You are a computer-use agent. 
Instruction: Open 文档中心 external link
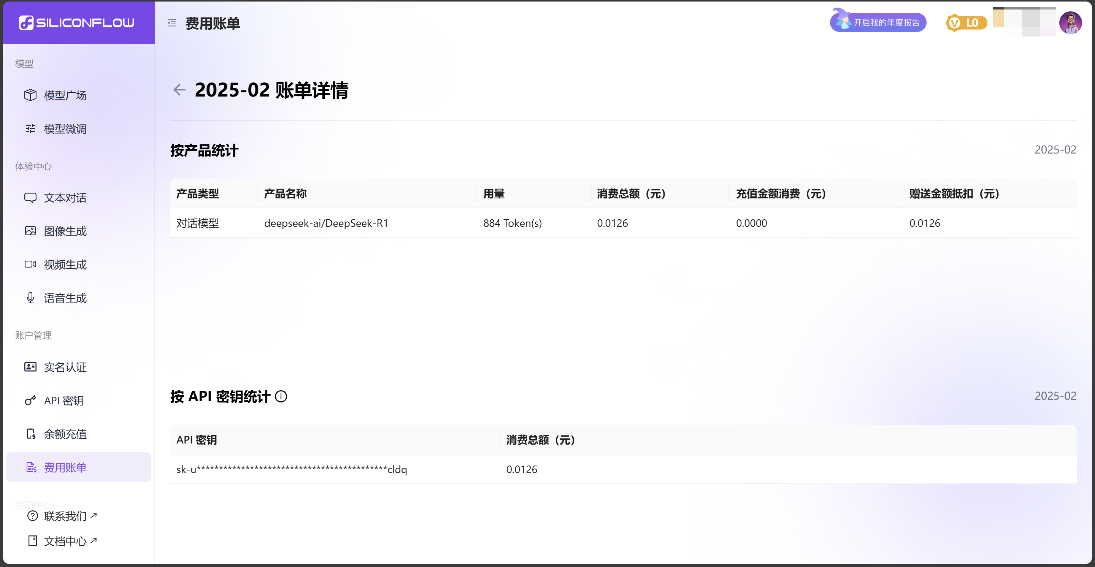65,541
